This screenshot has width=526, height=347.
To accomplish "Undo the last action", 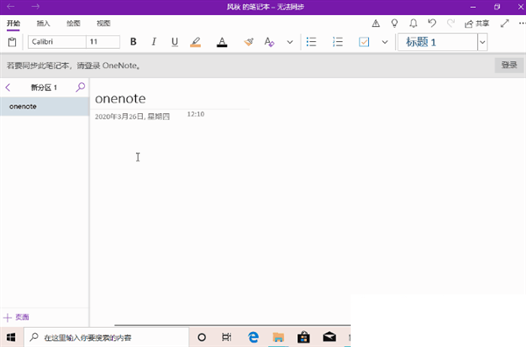I will click(x=432, y=23).
